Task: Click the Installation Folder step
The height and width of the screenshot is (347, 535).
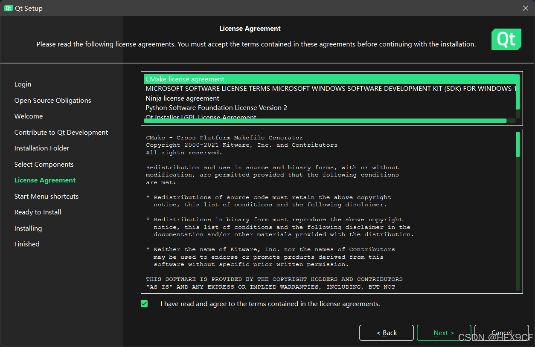Action: click(42, 148)
